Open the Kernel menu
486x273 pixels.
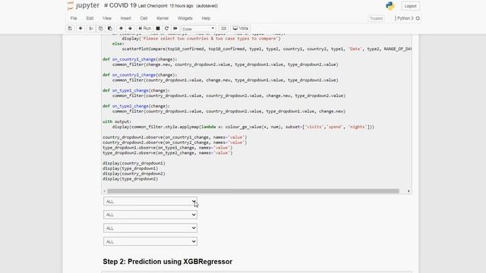pyautogui.click(x=163, y=18)
